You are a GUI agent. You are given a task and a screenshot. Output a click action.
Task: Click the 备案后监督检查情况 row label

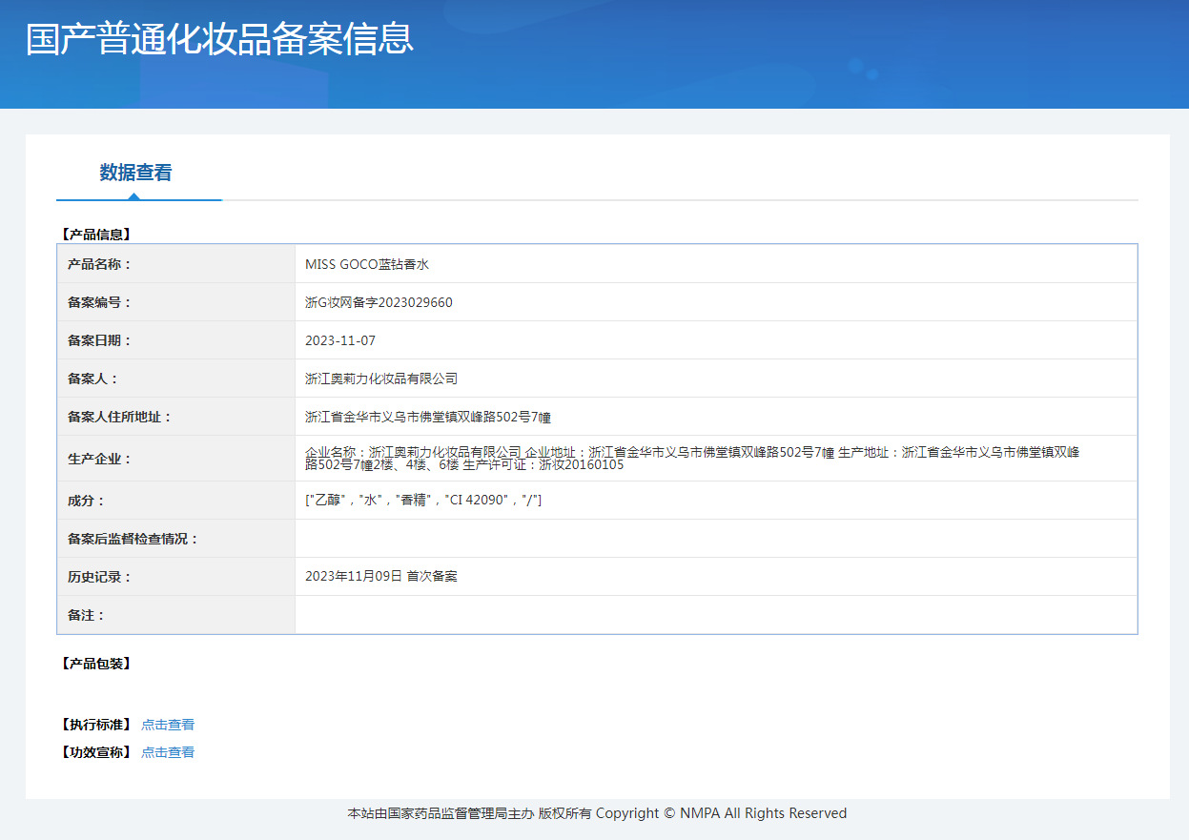[x=133, y=539]
